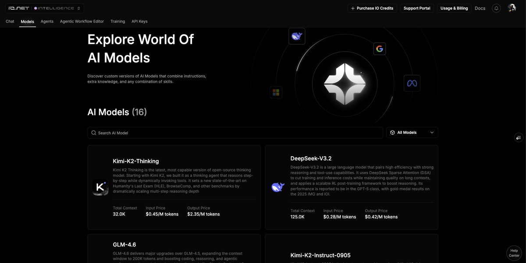Go to the Training tab
The width and height of the screenshot is (526, 263).
117,21
